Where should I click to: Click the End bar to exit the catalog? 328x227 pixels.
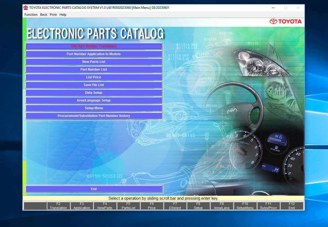pos(94,189)
